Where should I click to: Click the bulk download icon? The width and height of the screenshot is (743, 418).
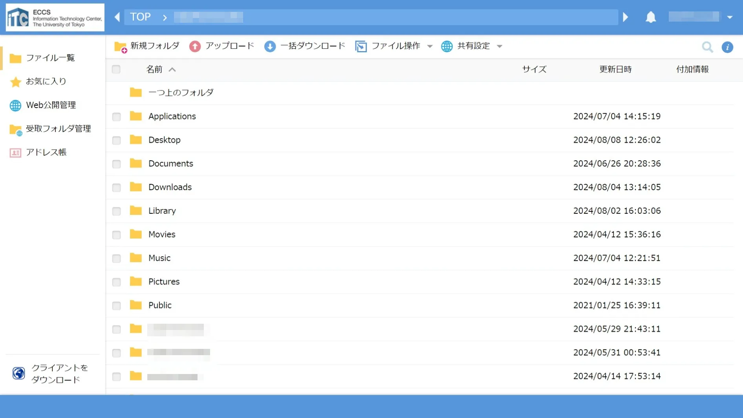coord(270,46)
